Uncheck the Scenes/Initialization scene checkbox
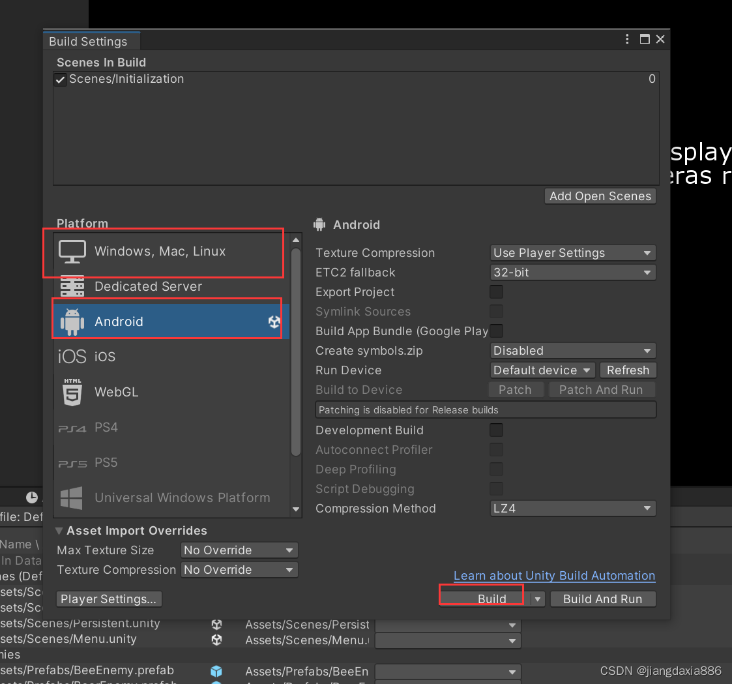732x684 pixels. pyautogui.click(x=60, y=80)
